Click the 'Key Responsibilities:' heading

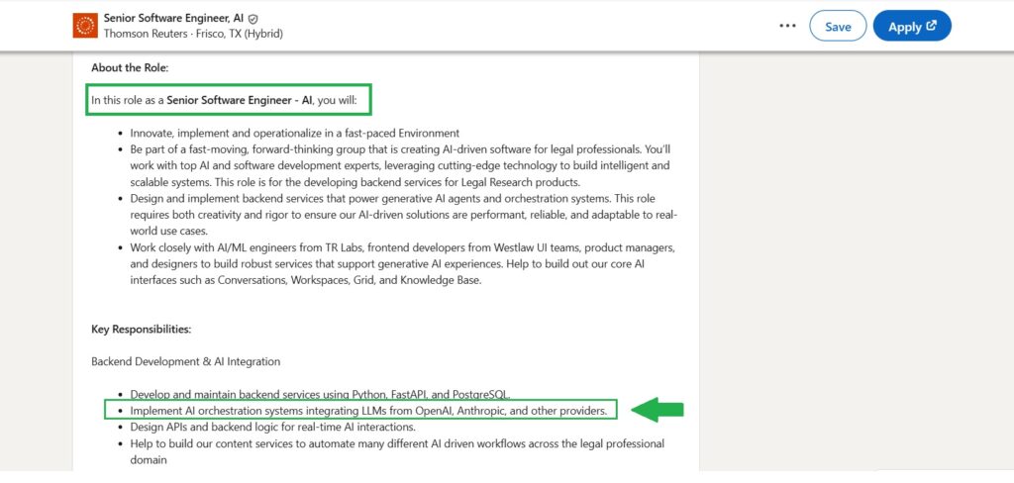pos(141,330)
